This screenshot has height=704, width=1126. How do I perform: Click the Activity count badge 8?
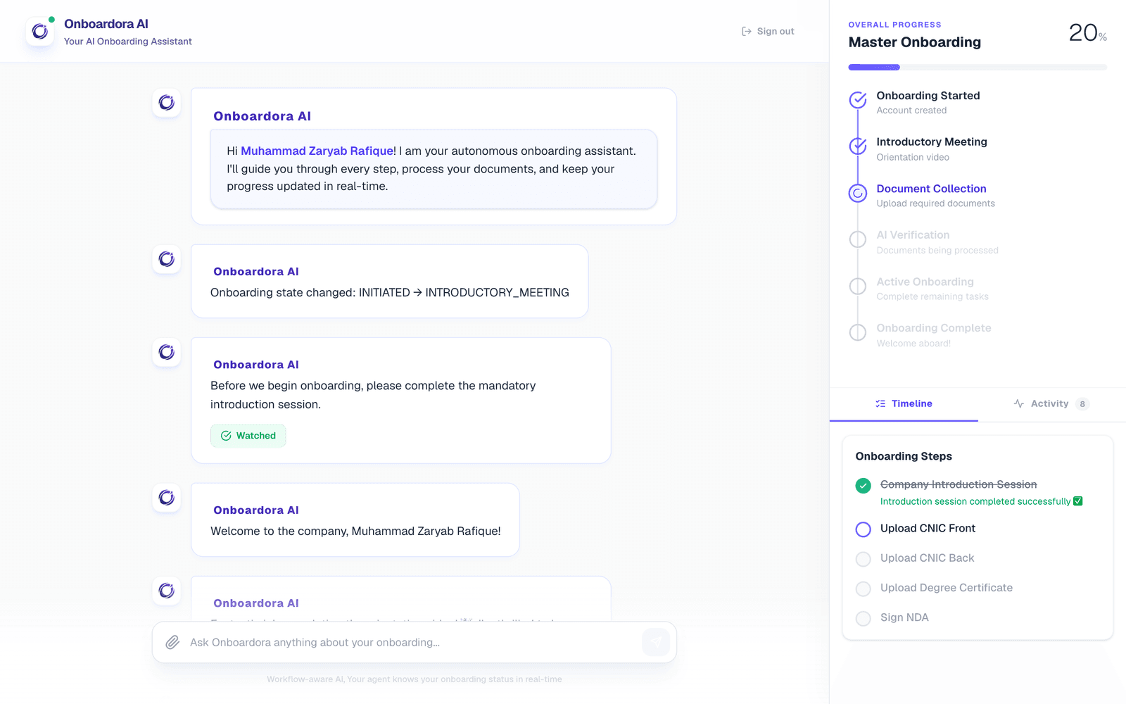[1082, 403]
